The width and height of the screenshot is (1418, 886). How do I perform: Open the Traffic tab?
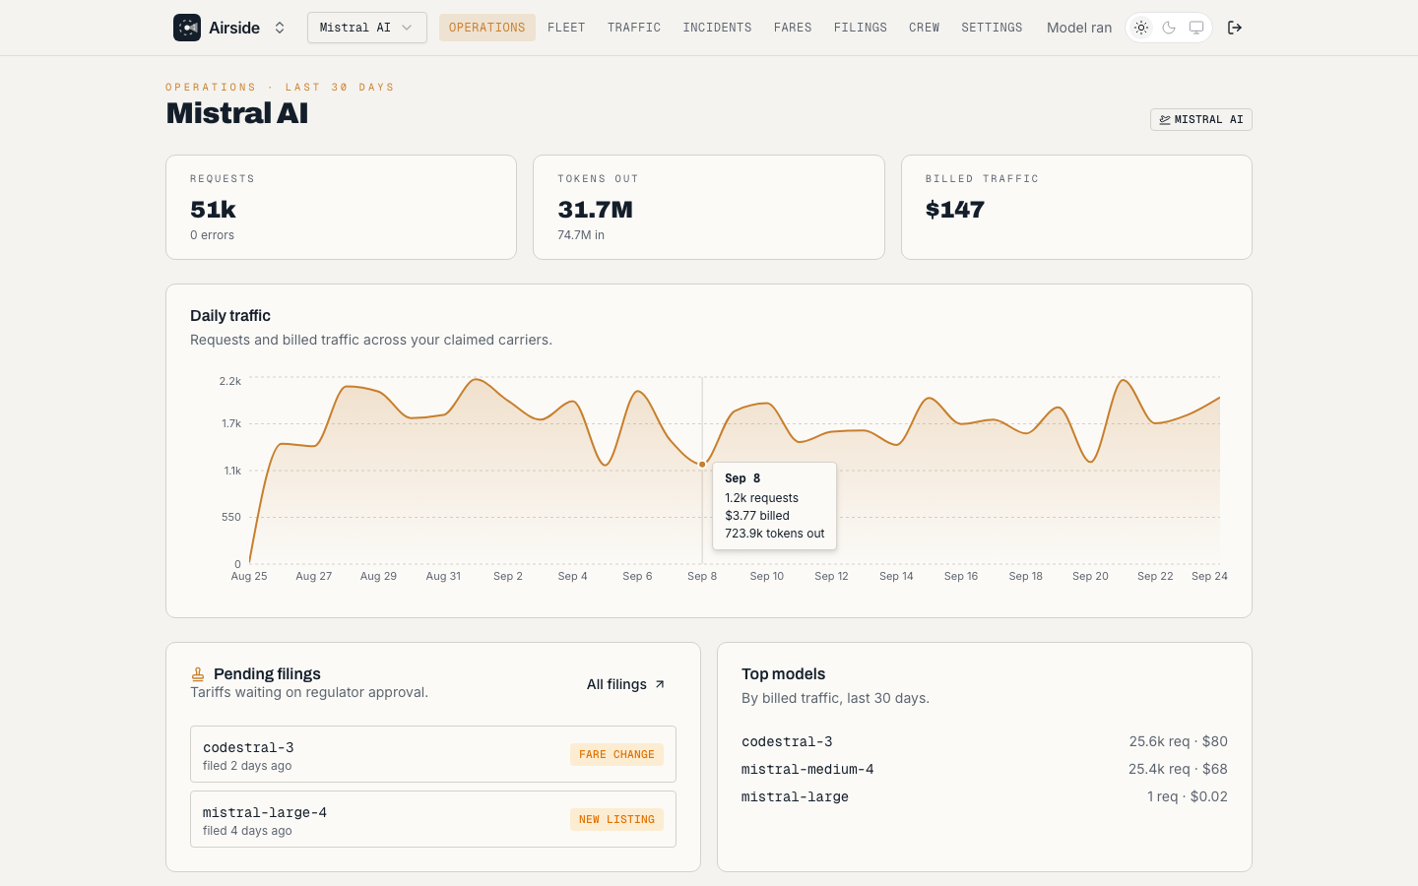click(x=634, y=28)
